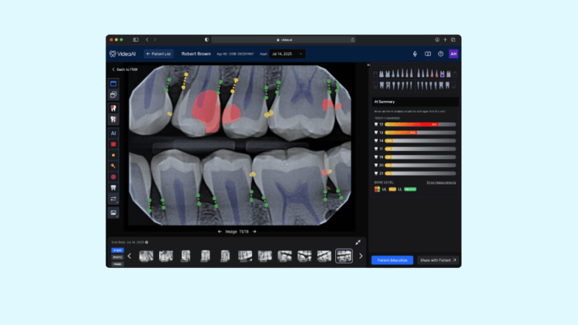Select the orange pin marker tool
578x325 pixels.
pos(113,166)
